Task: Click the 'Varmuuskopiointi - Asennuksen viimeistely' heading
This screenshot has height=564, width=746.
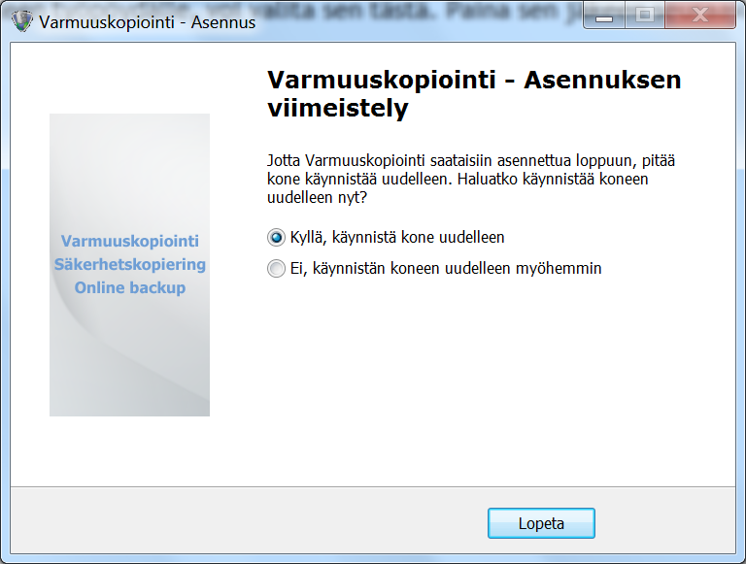Action: click(x=474, y=94)
